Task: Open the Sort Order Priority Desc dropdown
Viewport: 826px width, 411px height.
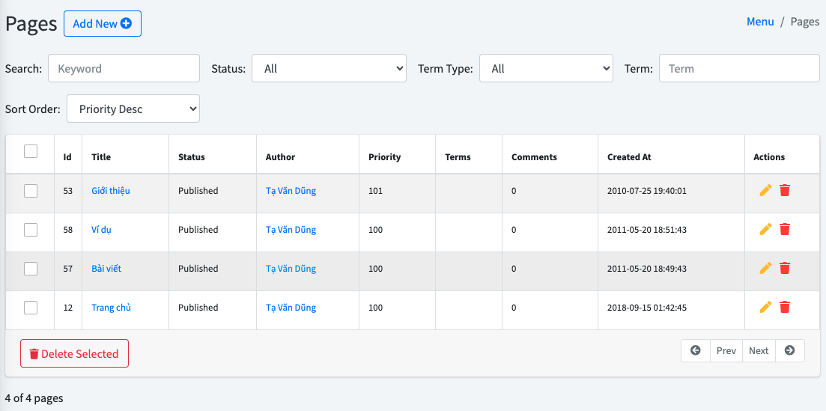Action: pyautogui.click(x=133, y=109)
